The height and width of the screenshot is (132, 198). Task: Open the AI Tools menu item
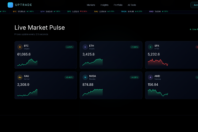click(x=132, y=5)
